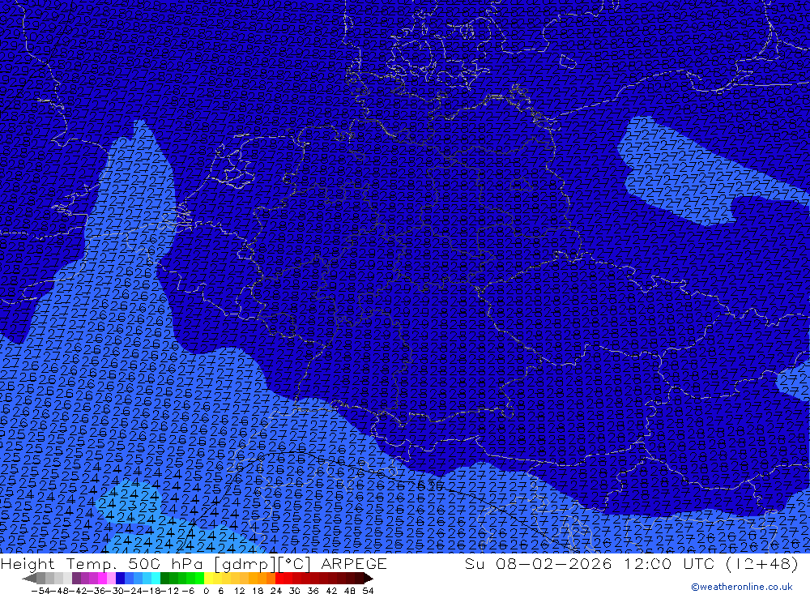Select the ARPEGE model name text

point(354,563)
